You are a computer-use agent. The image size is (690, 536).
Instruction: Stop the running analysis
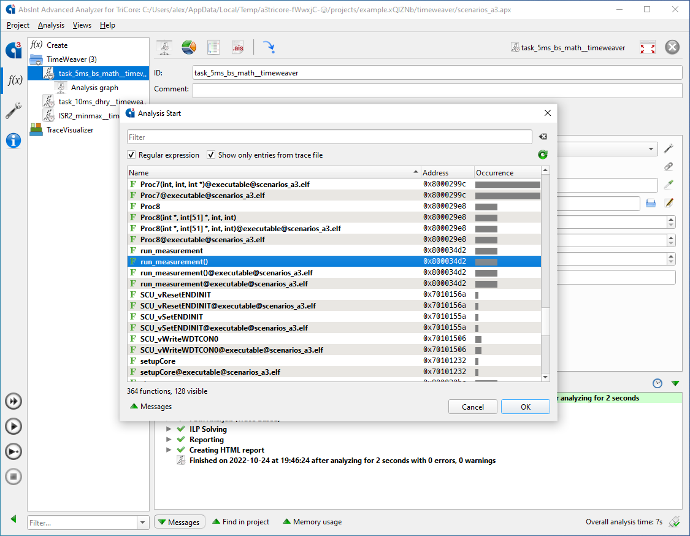point(13,477)
